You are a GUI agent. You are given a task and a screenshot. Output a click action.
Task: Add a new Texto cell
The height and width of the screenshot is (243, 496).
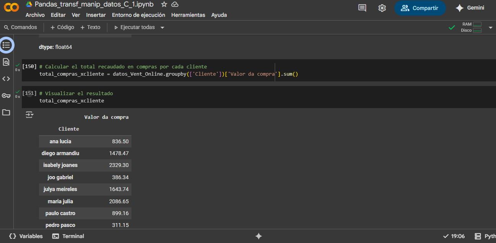pos(90,27)
